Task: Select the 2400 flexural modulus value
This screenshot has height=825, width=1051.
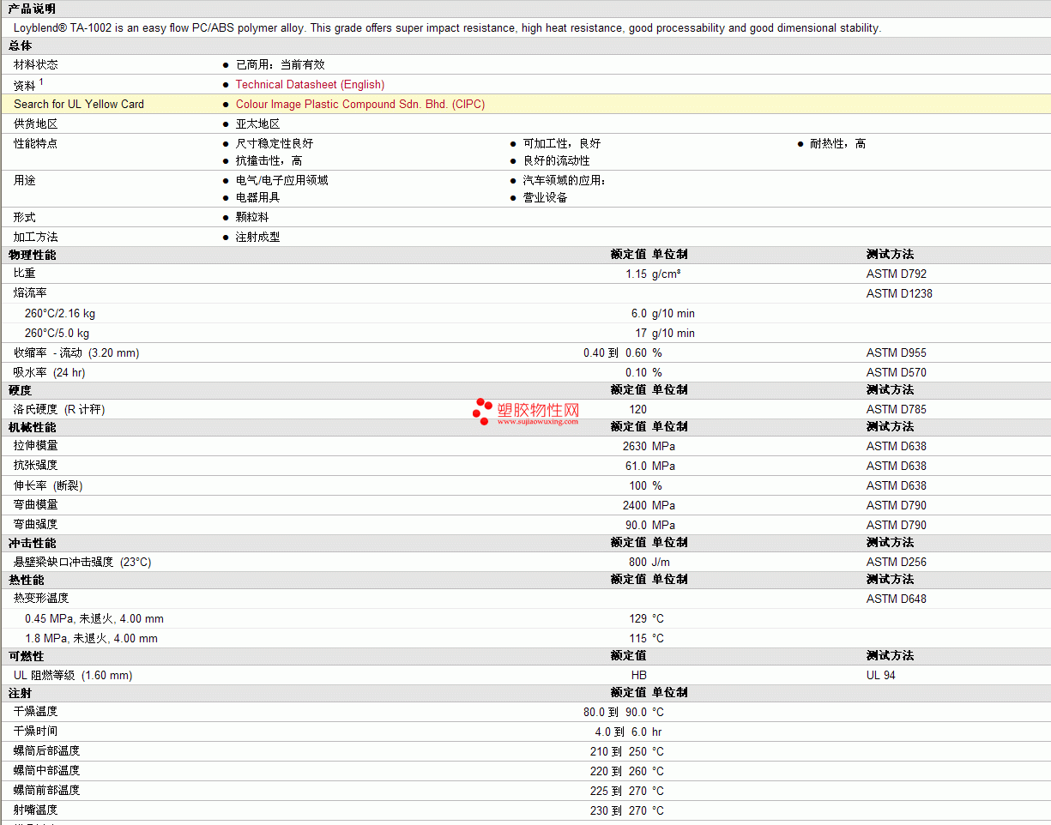Action: [x=635, y=505]
